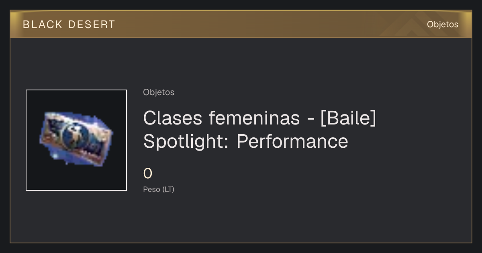This screenshot has height=253, width=482.
Task: Click the words 'Clases femeninas' in the title
Action: pos(221,118)
